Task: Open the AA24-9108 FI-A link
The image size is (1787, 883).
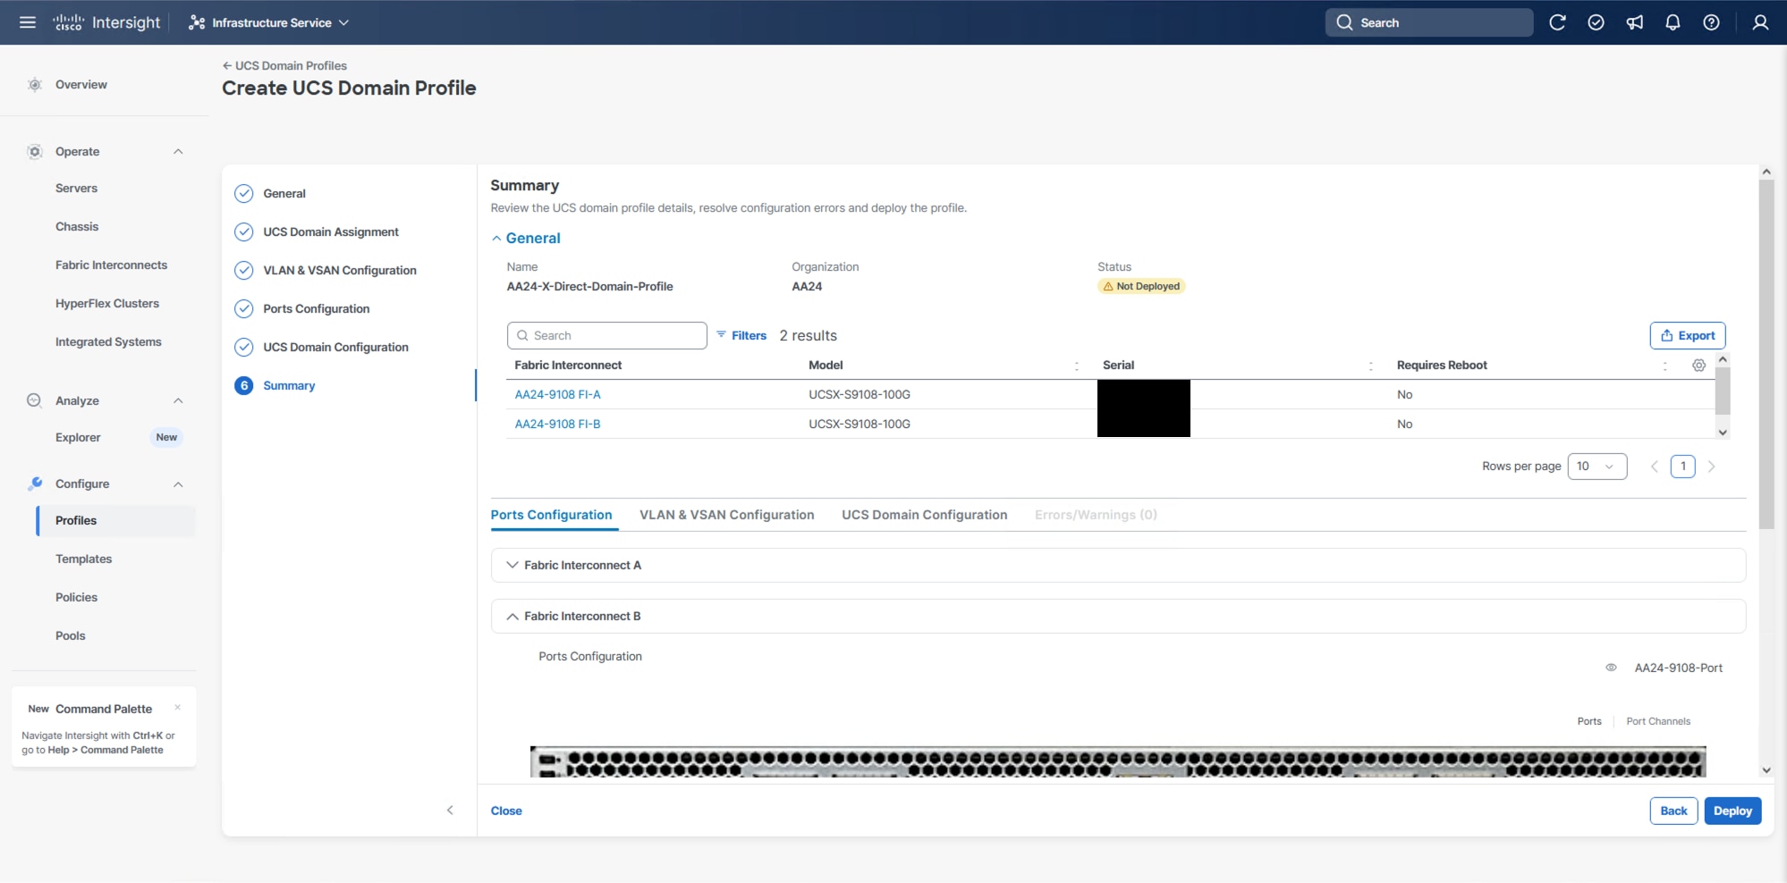Action: 557,394
